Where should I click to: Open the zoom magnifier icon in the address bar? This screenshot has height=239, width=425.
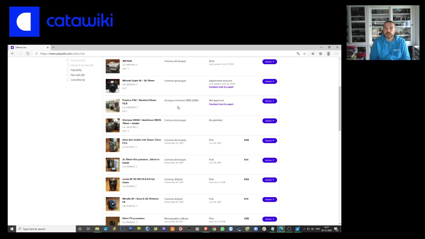click(298, 53)
